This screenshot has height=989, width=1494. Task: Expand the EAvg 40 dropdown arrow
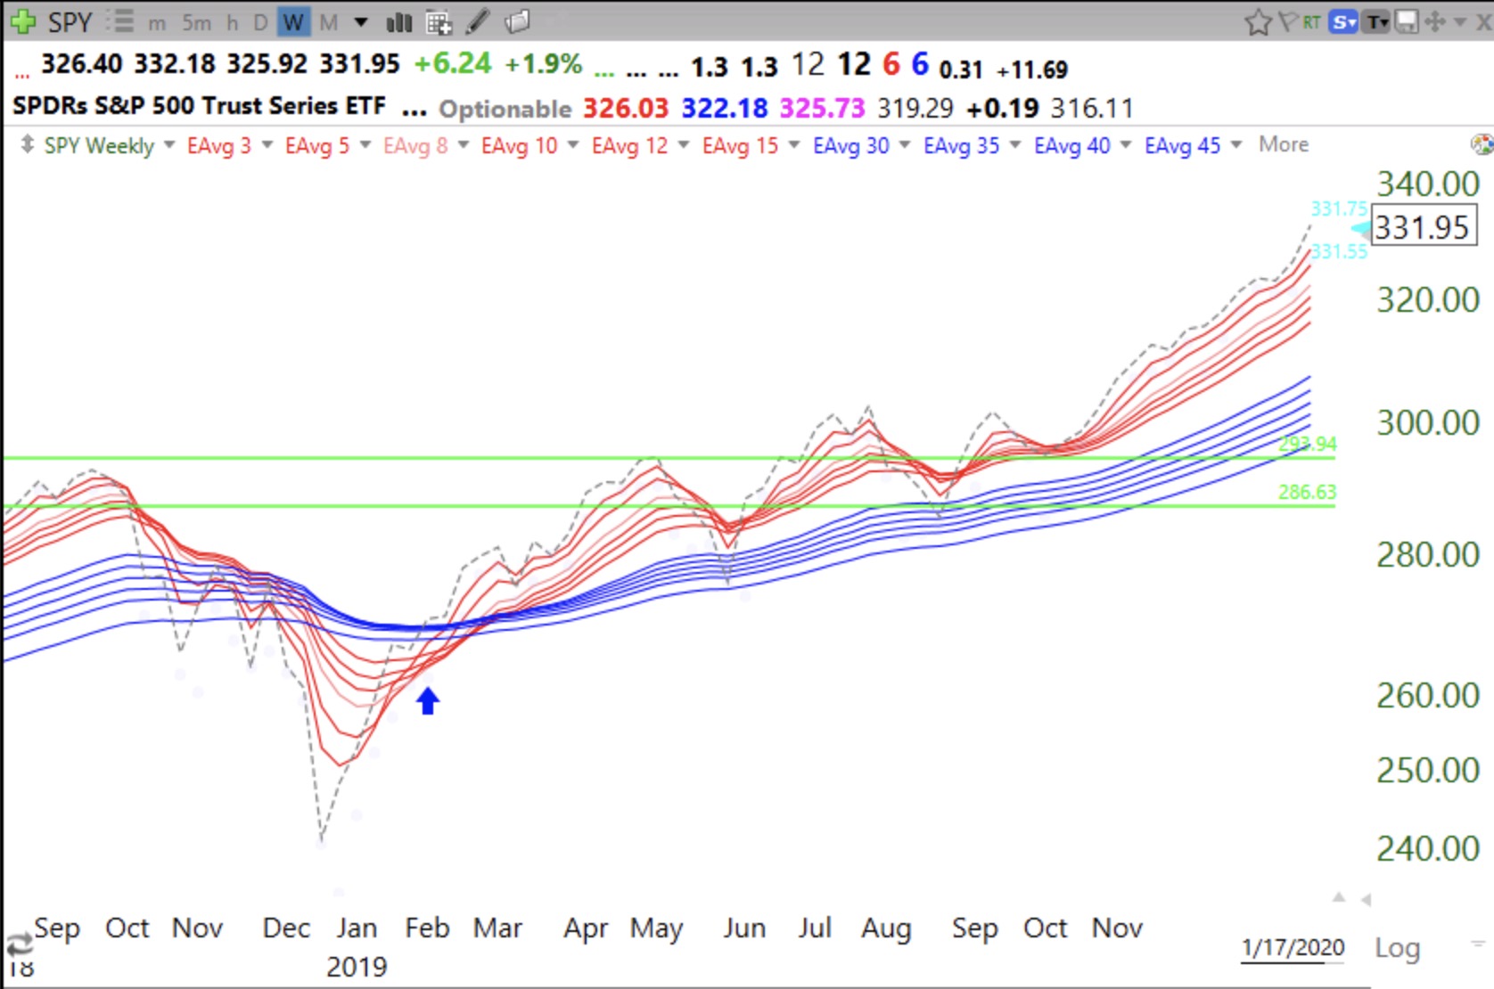click(x=1125, y=143)
